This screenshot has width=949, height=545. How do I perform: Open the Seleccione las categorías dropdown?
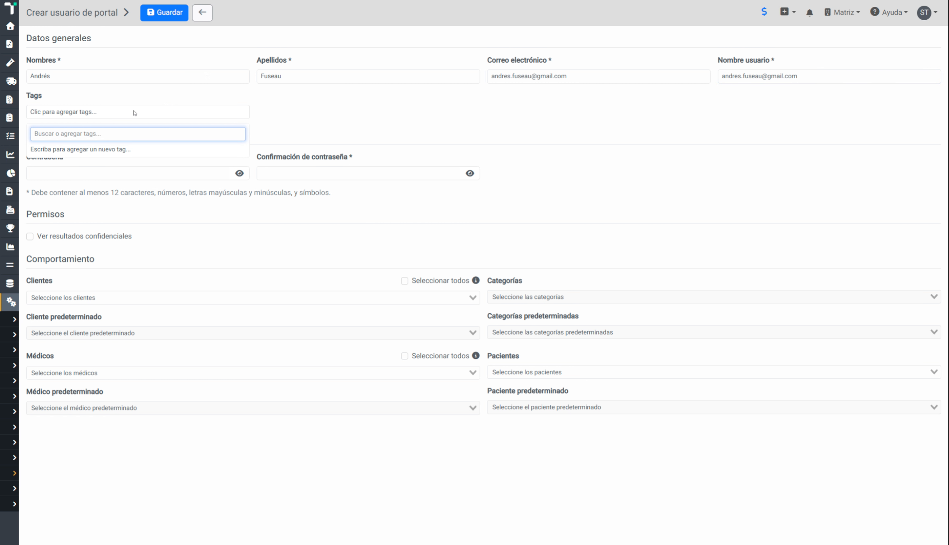point(714,297)
